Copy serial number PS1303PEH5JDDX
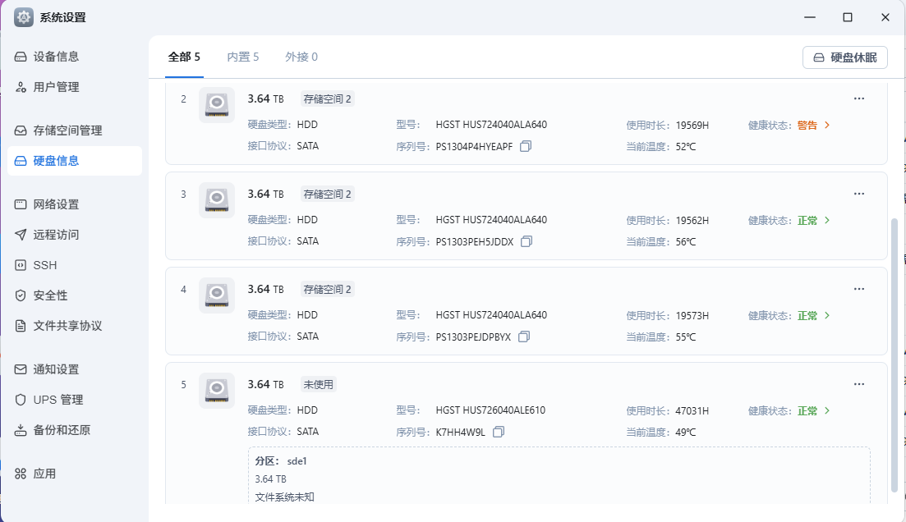 pyautogui.click(x=527, y=241)
